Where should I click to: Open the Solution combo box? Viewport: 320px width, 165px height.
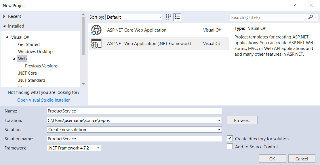(x=134, y=130)
